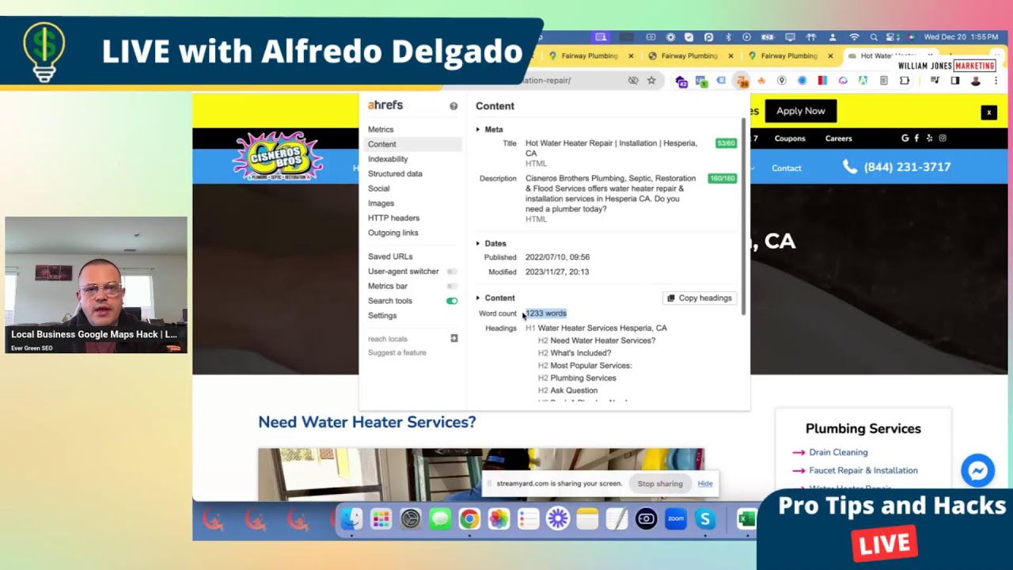Open Drain Cleaning service link
The height and width of the screenshot is (570, 1013).
(838, 452)
